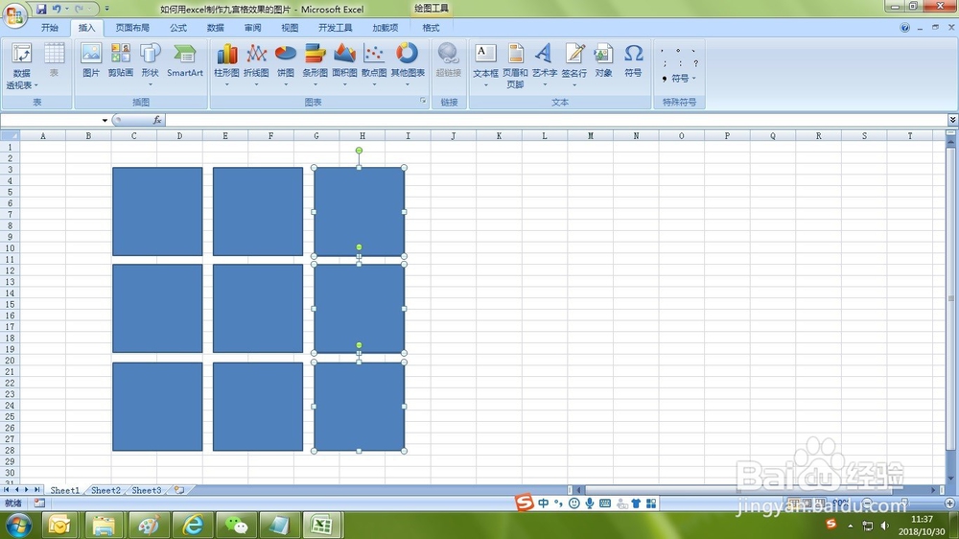
Task: Open the 页面布局 Page Layout tab
Action: pyautogui.click(x=132, y=28)
